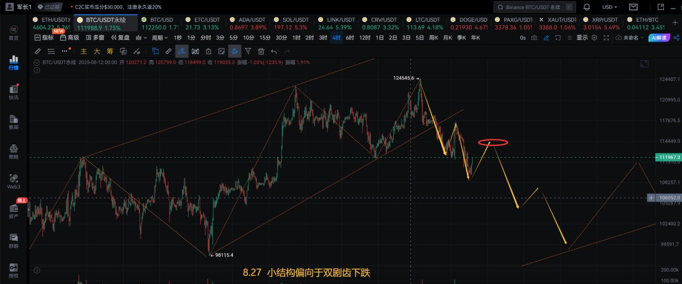Viewport: 682px width, 284px height.
Task: Select the 1日 timeframe
Action: pyautogui.click(x=379, y=38)
